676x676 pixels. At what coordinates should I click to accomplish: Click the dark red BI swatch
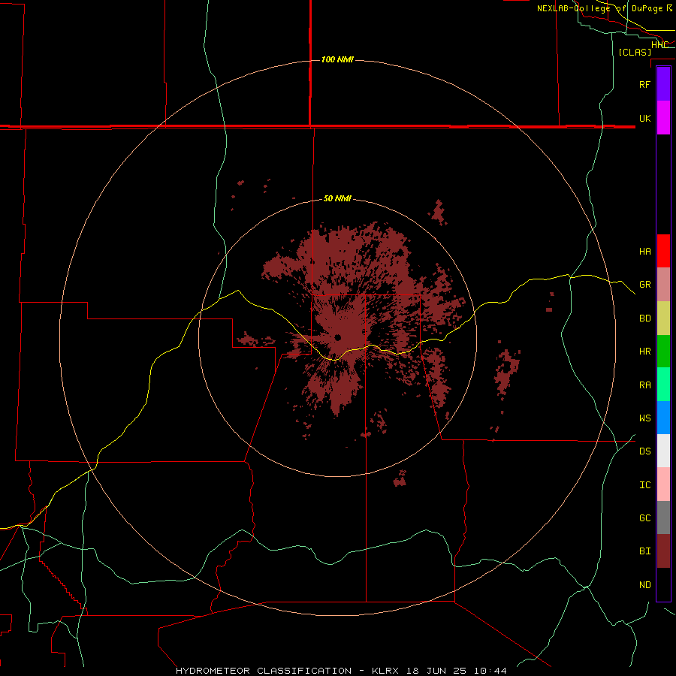(663, 551)
